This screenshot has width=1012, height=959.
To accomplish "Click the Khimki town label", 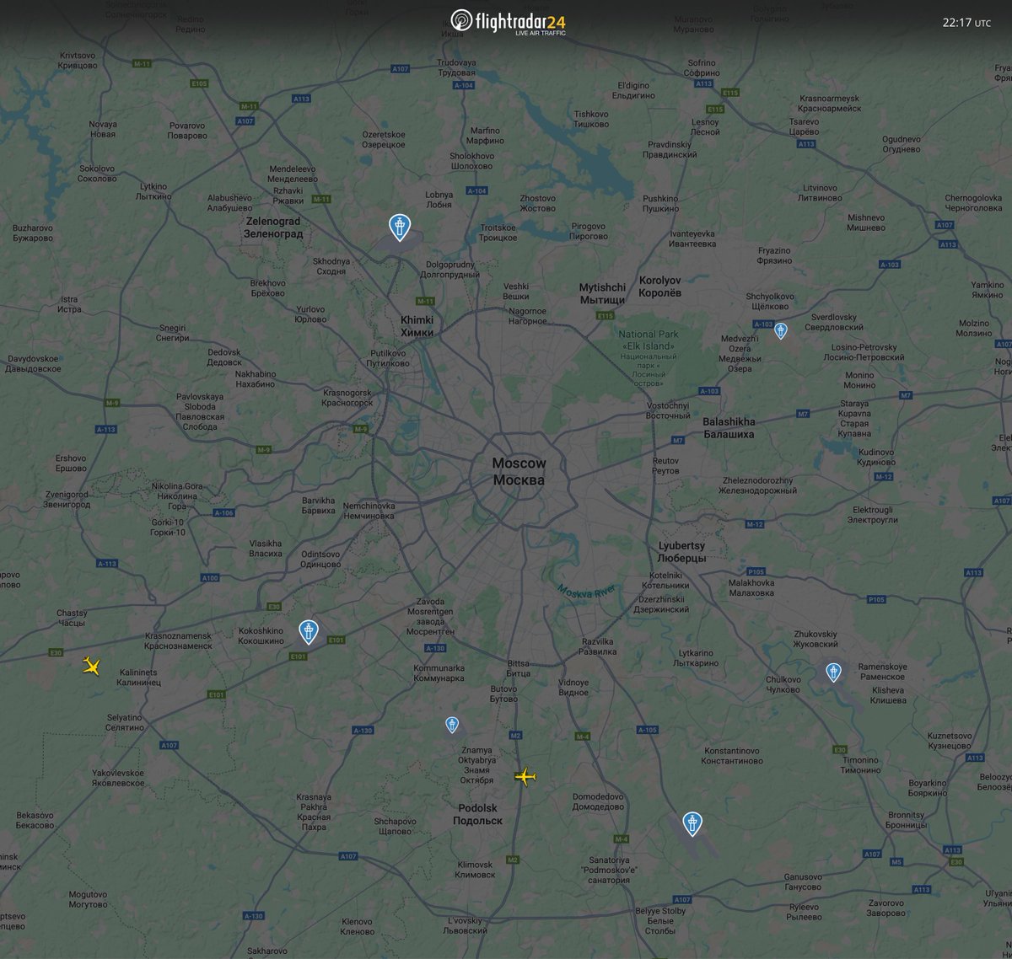I will (417, 326).
